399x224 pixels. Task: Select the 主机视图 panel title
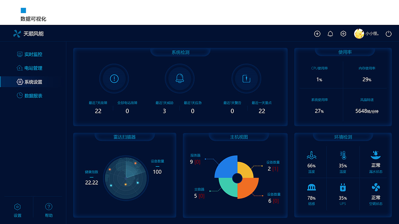click(239, 137)
